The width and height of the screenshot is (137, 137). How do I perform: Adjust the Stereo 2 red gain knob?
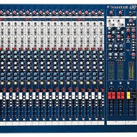[120, 12]
